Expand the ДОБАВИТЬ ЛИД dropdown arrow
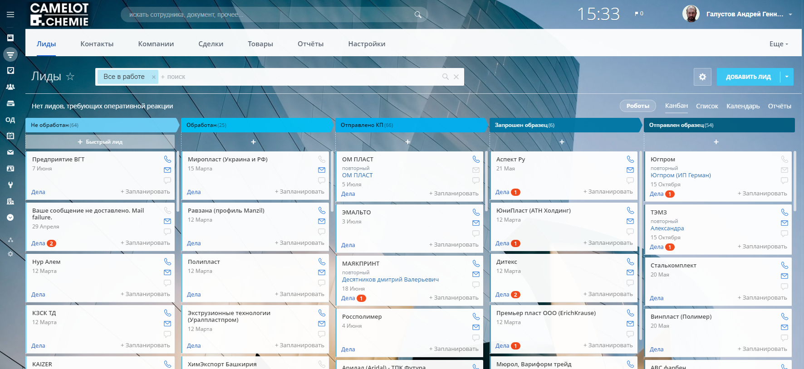Screen dimensions: 804x369 (787, 77)
